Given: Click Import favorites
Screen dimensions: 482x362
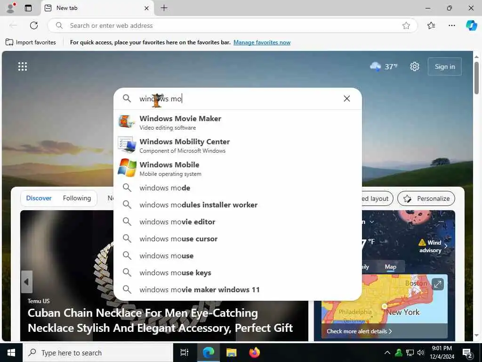Looking at the screenshot, I should [x=31, y=42].
